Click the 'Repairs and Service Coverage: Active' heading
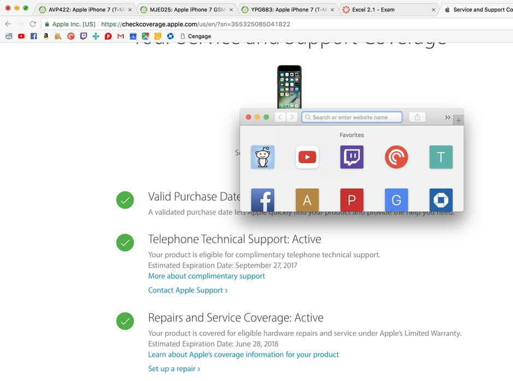The width and height of the screenshot is (513, 381). coord(236,318)
